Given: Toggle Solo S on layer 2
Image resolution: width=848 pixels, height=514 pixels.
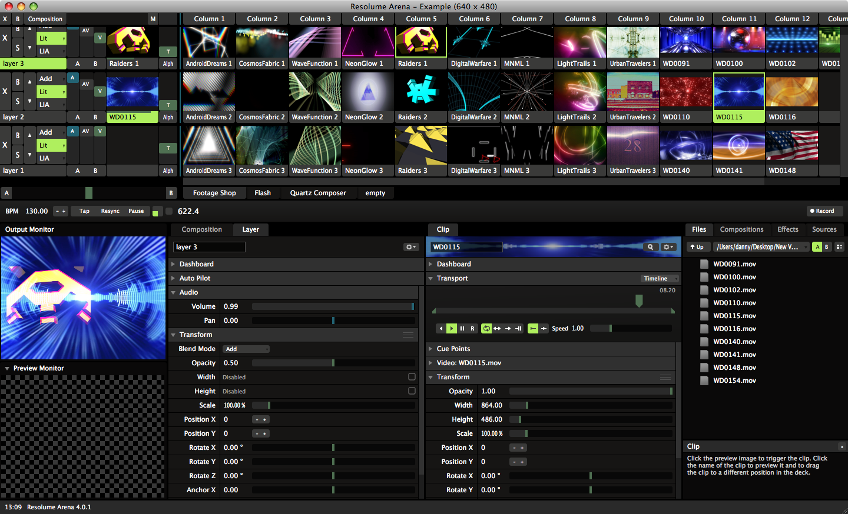Looking at the screenshot, I should tap(18, 101).
